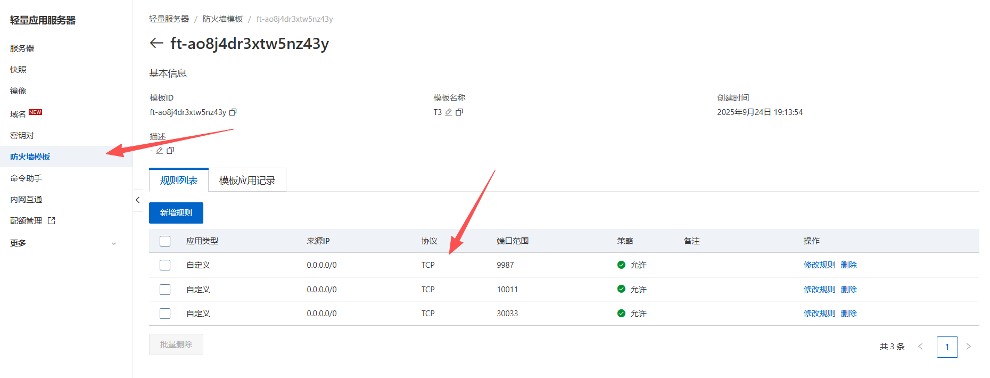Delete the rule for port 9987

(848, 265)
